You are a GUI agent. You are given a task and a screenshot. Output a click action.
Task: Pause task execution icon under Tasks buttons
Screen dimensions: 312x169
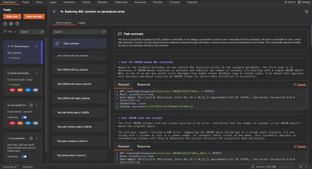[5, 24]
